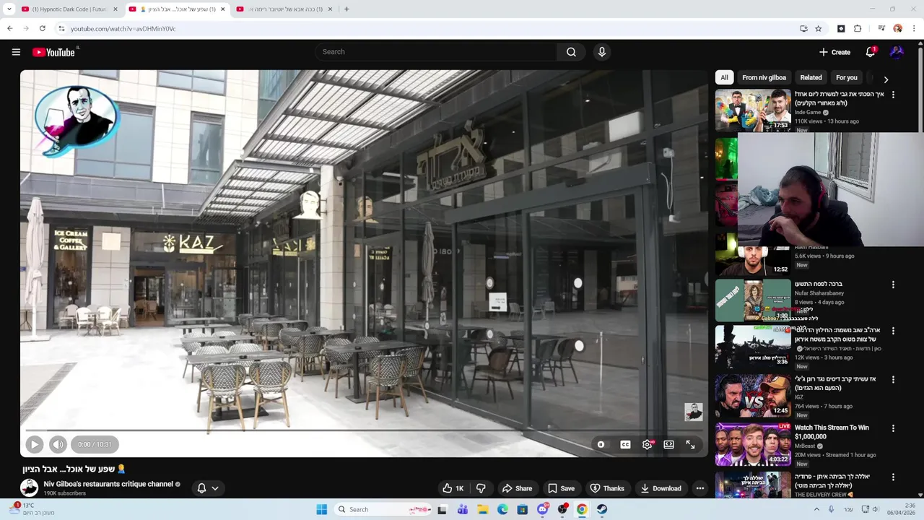The width and height of the screenshot is (924, 520).
Task: Go back in browser
Action: click(9, 29)
